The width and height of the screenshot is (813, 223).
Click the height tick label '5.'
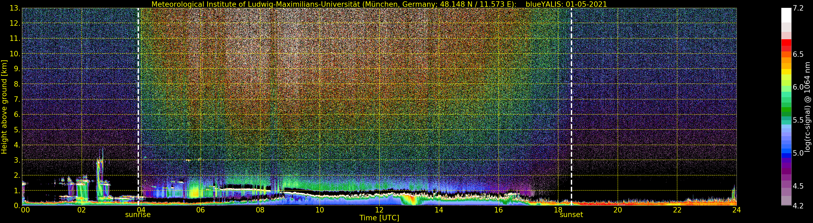17,130
